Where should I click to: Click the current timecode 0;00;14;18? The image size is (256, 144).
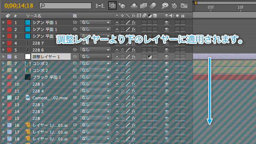pyautogui.click(x=19, y=6)
